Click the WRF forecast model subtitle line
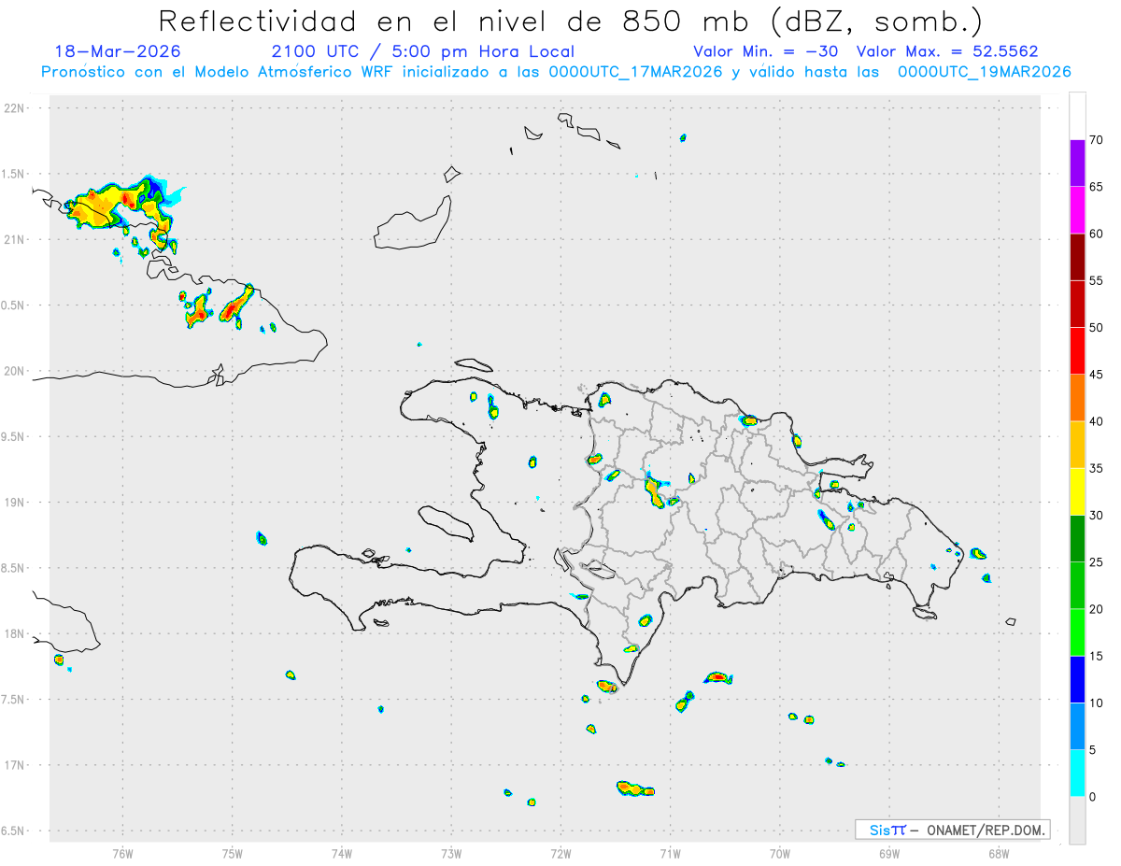Viewport: 1121px width, 866px height. (x=556, y=72)
